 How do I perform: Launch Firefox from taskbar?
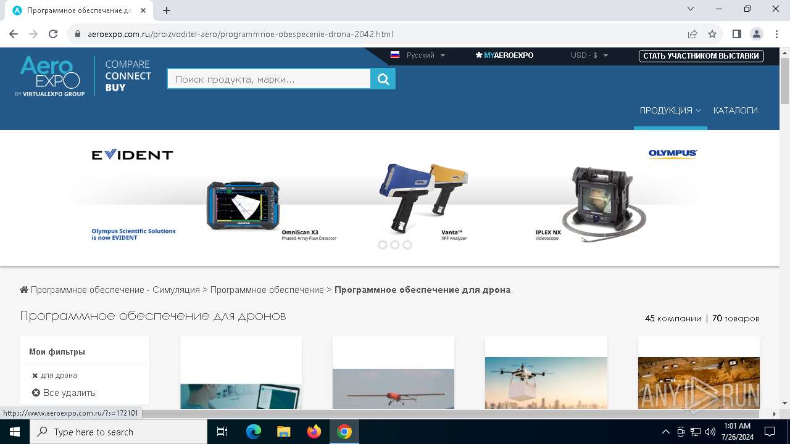click(314, 432)
